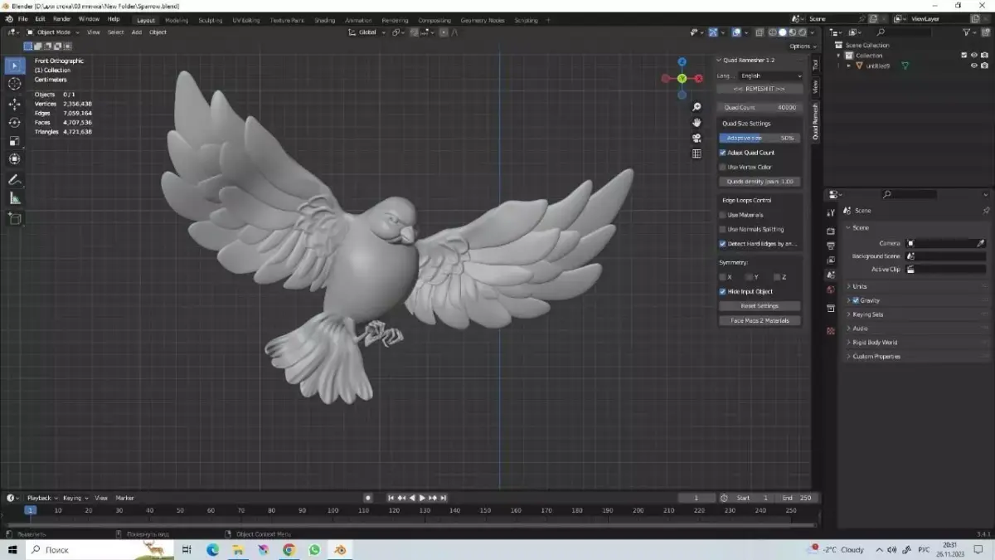Expand untitled9 in the outliner
Screen dimensions: 995x560
click(850, 66)
